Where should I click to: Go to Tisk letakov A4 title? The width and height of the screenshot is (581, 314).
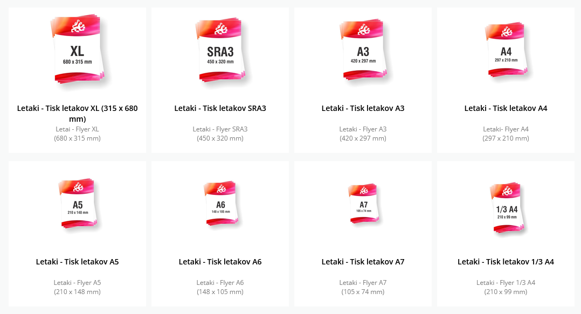[506, 108]
